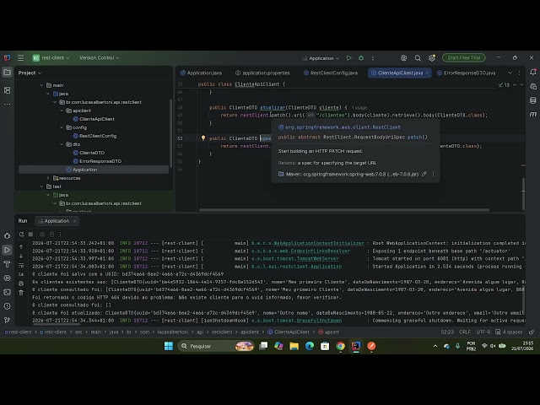The image size is (540, 405).
Task: Click UTF-8 encoding in status bar
Action: coord(483,332)
